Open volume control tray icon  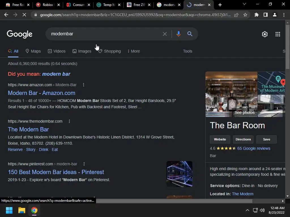point(262,210)
